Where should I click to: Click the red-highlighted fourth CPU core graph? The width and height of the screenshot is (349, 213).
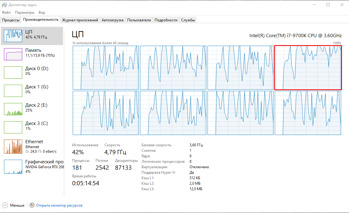pyautogui.click(x=308, y=68)
